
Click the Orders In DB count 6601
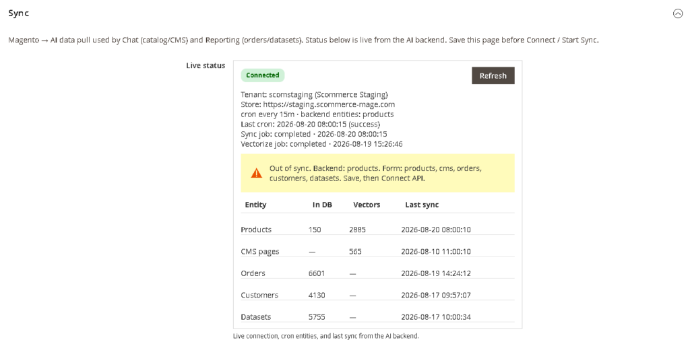tap(317, 273)
